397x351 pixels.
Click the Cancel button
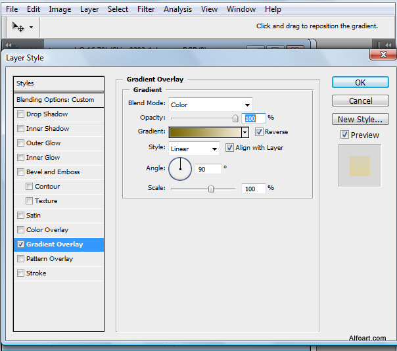click(x=360, y=101)
